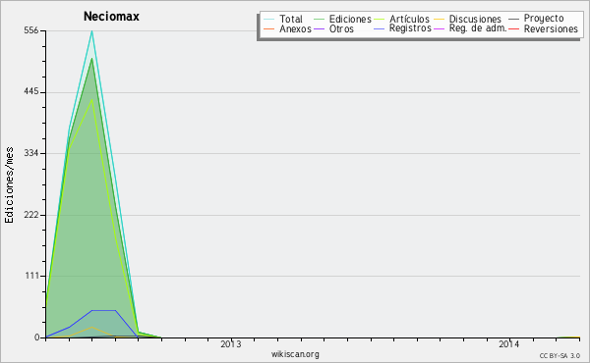The height and width of the screenshot is (363, 590).
Task: Click the Neciomax chart title
Action: tap(111, 17)
